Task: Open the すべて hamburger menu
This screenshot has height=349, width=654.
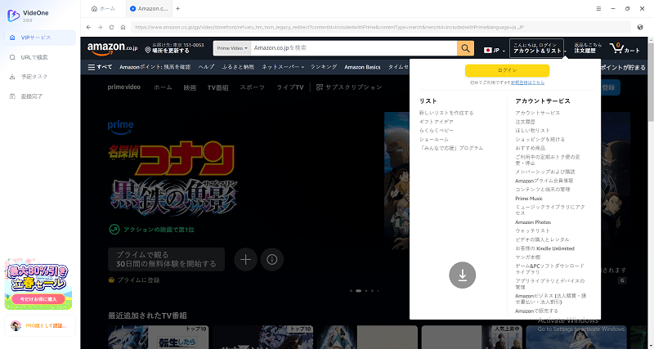Action: point(100,67)
